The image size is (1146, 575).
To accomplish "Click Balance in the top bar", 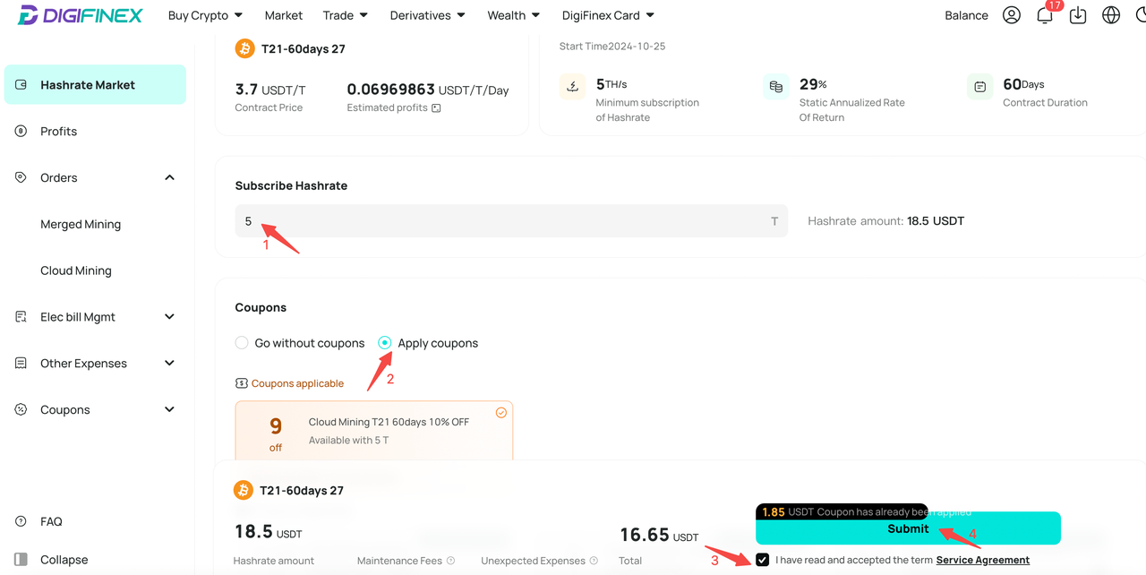I will tap(966, 15).
